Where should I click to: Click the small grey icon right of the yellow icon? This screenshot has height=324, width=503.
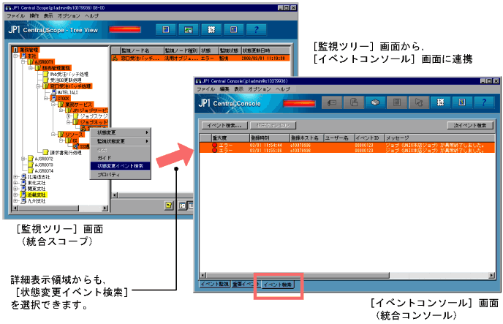[182, 206]
